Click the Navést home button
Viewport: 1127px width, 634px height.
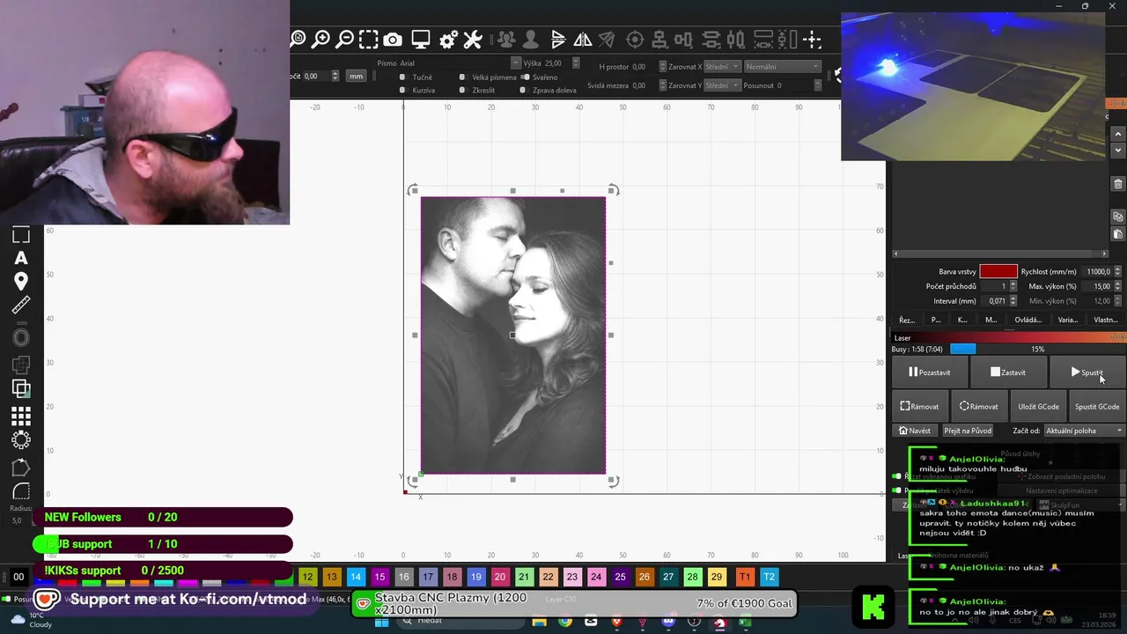pyautogui.click(x=915, y=431)
